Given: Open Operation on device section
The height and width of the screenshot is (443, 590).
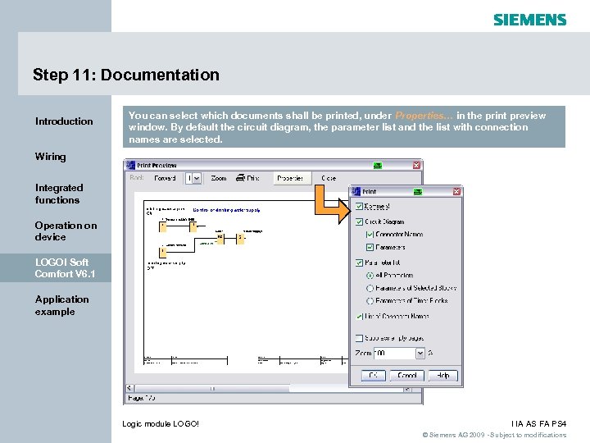Looking at the screenshot, I should tap(66, 231).
